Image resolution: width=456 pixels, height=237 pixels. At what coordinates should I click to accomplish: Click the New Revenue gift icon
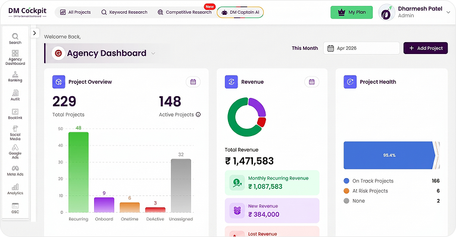coord(237,211)
